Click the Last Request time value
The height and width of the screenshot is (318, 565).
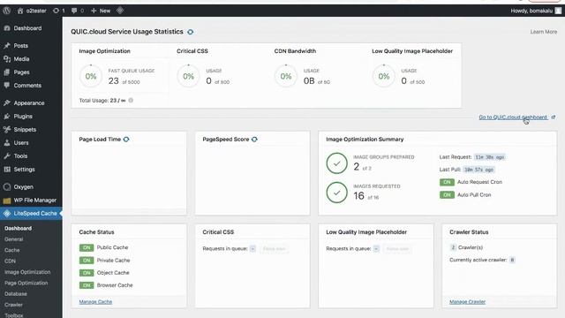489,157
